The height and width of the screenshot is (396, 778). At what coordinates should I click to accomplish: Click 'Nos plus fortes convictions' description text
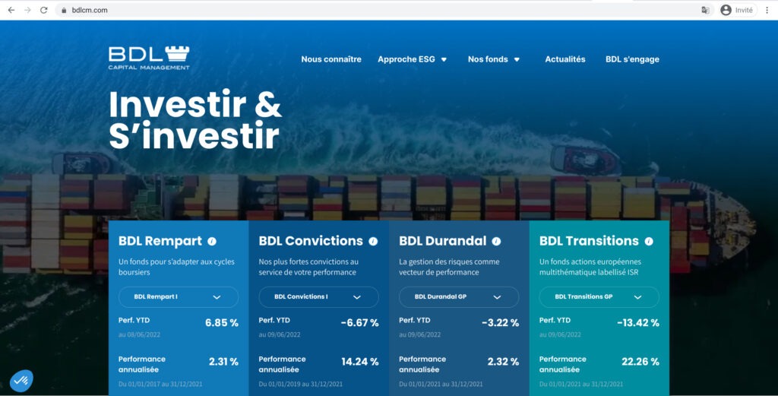(308, 267)
